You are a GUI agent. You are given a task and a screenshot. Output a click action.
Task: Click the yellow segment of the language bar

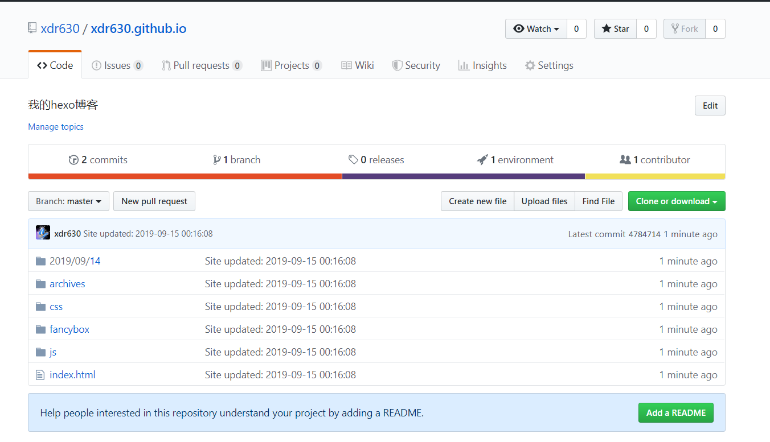[656, 176]
